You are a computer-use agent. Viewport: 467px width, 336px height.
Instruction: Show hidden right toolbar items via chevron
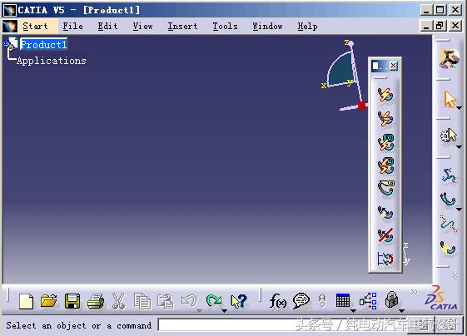455,275
